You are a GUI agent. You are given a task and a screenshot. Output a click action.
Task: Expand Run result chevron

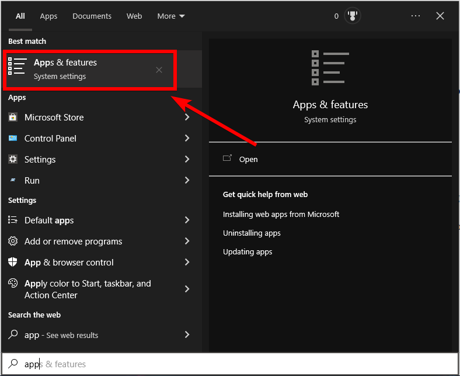coord(187,180)
